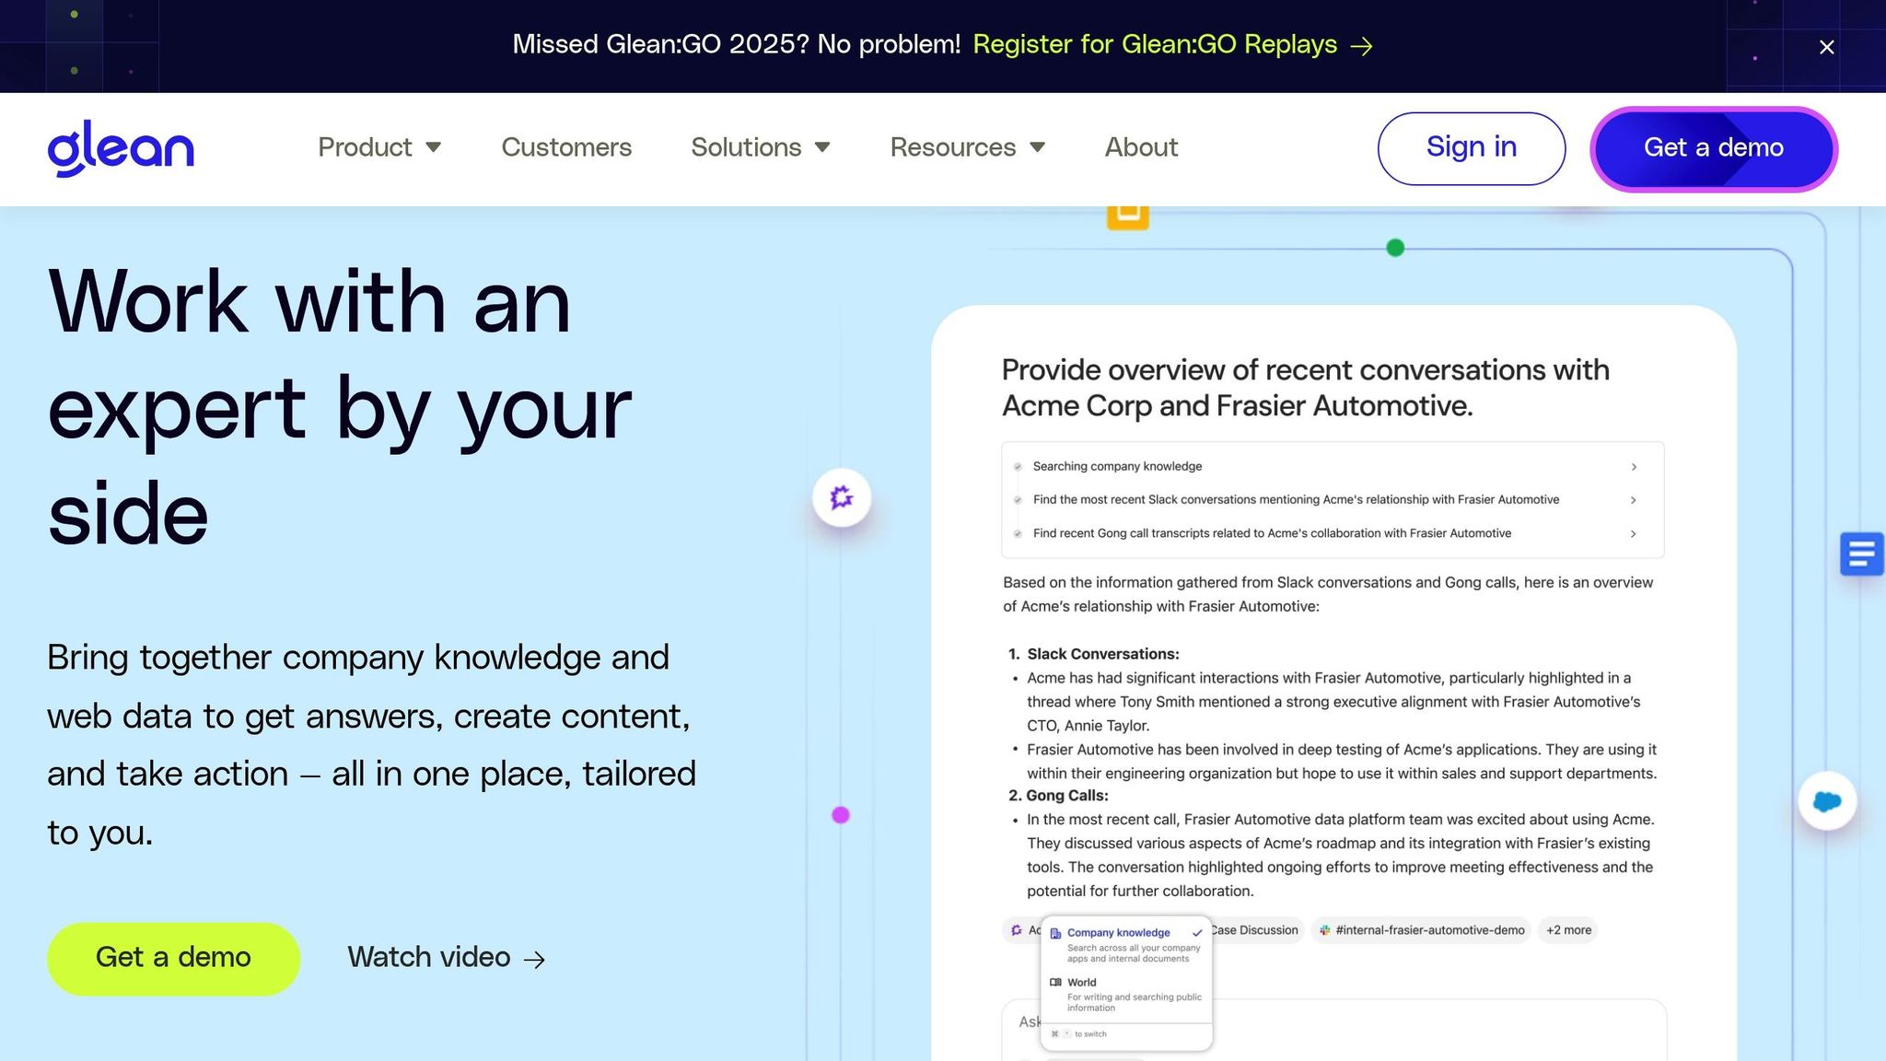Open Register for Glean:GO Replays link
This screenshot has width=1886, height=1061.
click(x=1172, y=44)
